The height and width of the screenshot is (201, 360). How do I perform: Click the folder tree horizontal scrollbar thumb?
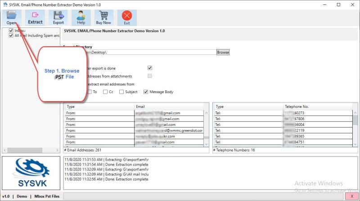point(25,150)
